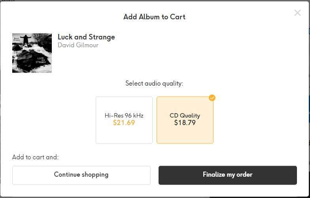Click the artist figure on the album art

pyautogui.click(x=26, y=40)
